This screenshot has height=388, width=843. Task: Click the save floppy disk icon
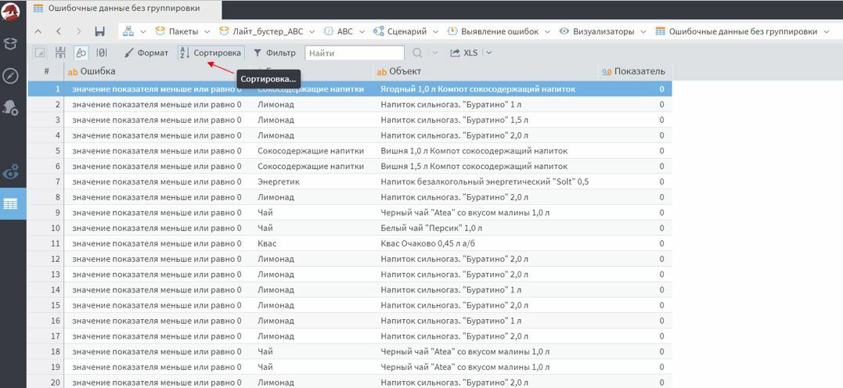pos(99,31)
